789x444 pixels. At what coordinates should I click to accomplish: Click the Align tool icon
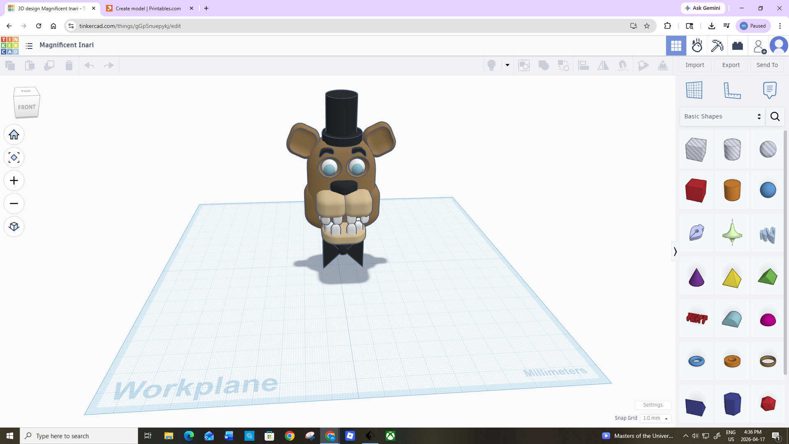click(584, 65)
